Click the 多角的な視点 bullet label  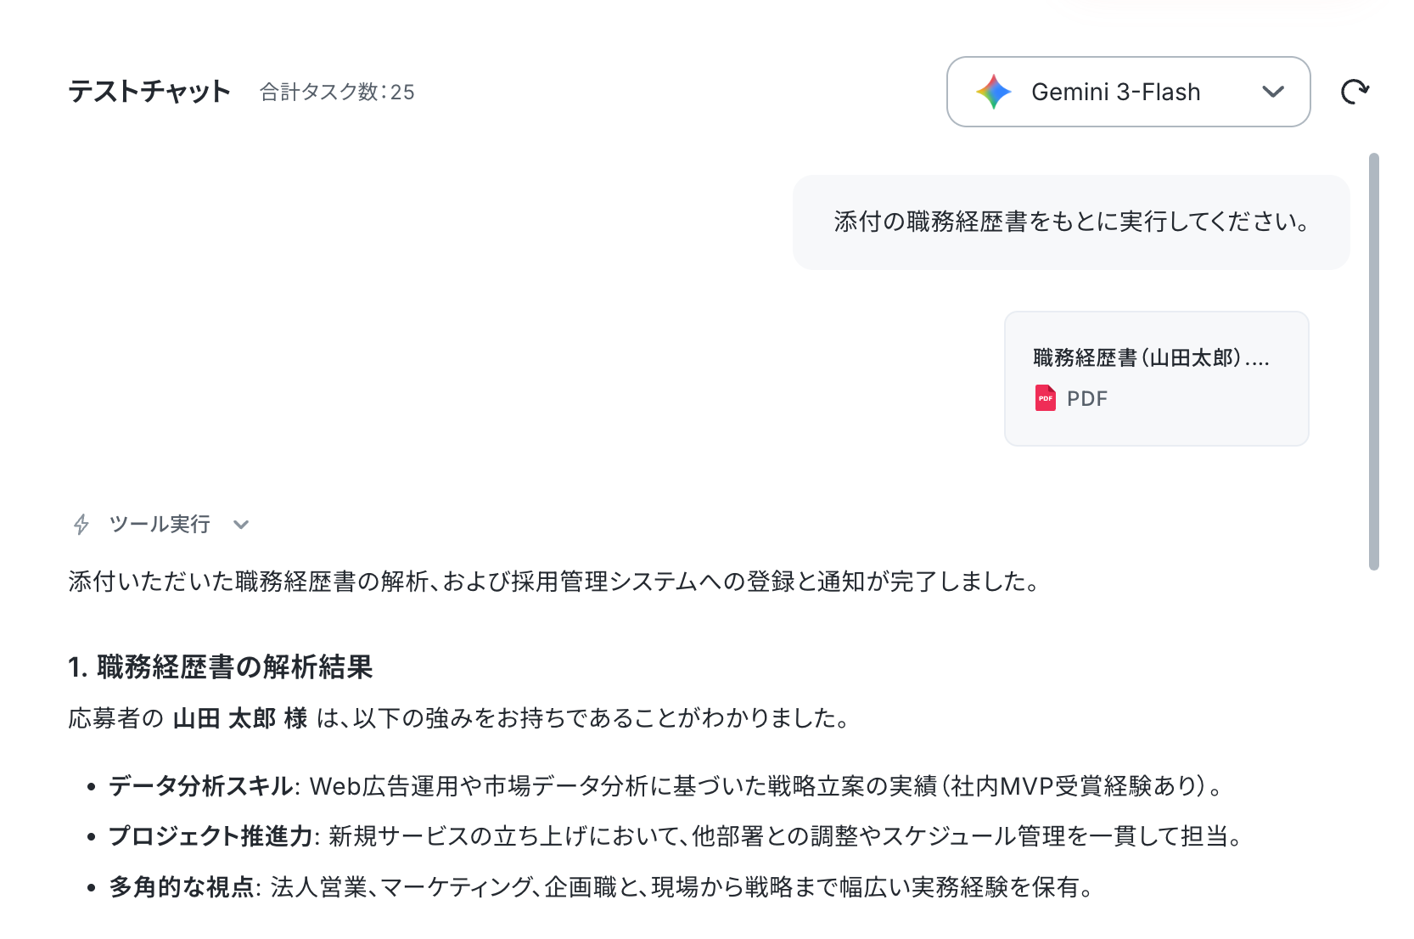click(182, 888)
